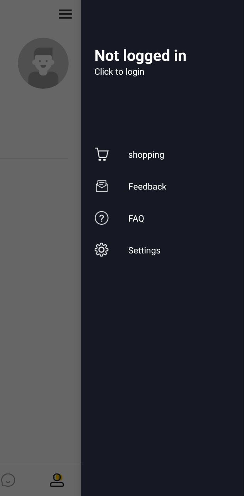The height and width of the screenshot is (496, 244).
Task: Click the horizontal divider line beneath the avatar
Action: (x=34, y=159)
